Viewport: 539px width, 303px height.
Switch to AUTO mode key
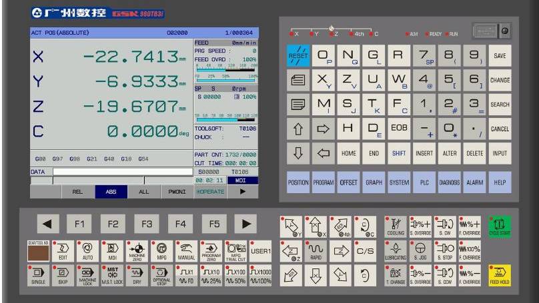click(x=87, y=251)
